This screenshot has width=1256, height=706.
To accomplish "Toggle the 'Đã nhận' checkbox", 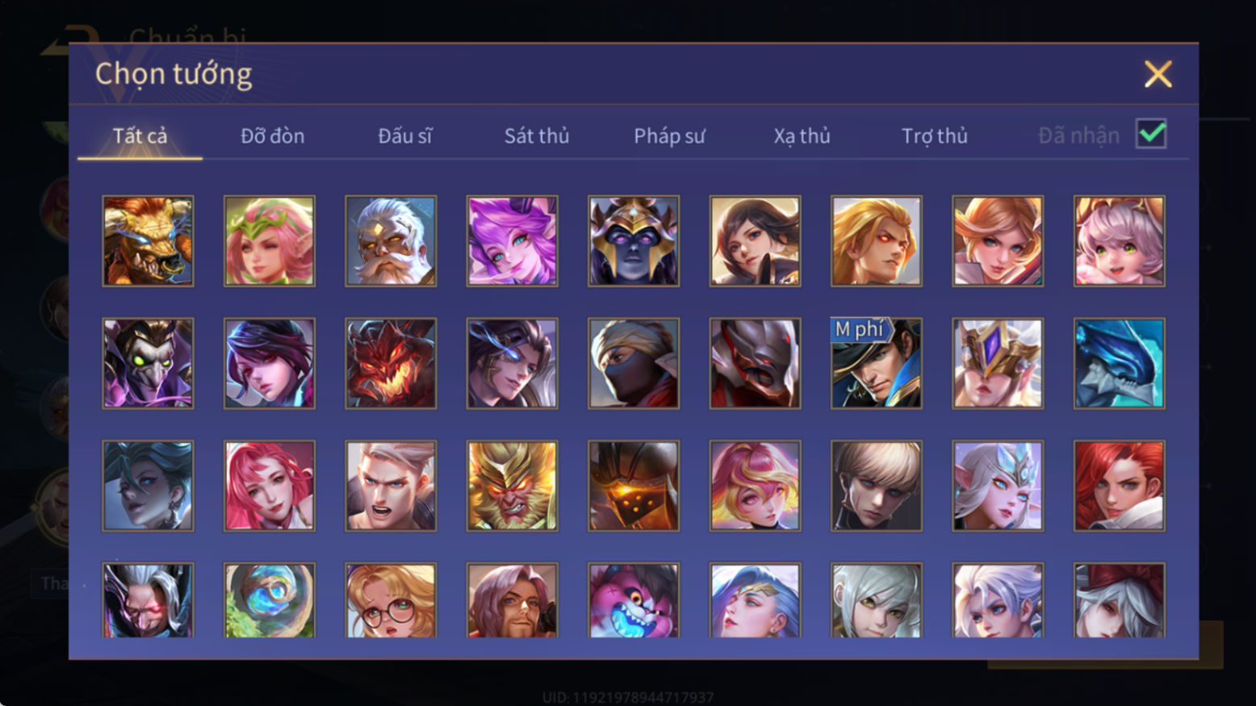I will (1151, 134).
